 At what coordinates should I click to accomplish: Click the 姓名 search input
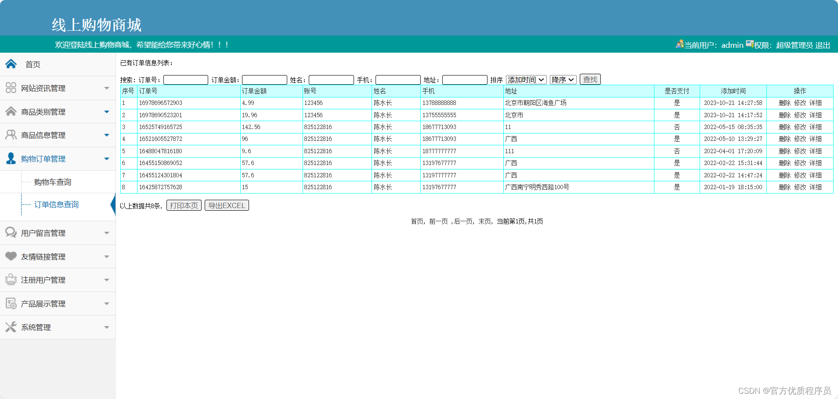pos(331,80)
